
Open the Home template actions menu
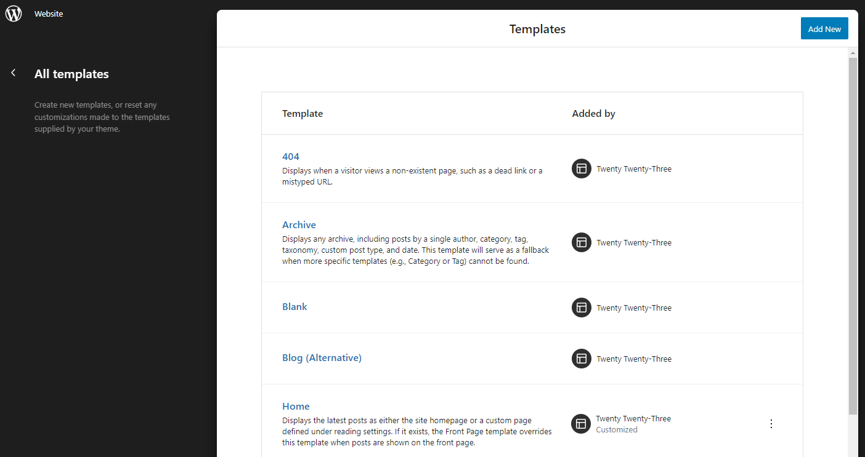pos(771,424)
